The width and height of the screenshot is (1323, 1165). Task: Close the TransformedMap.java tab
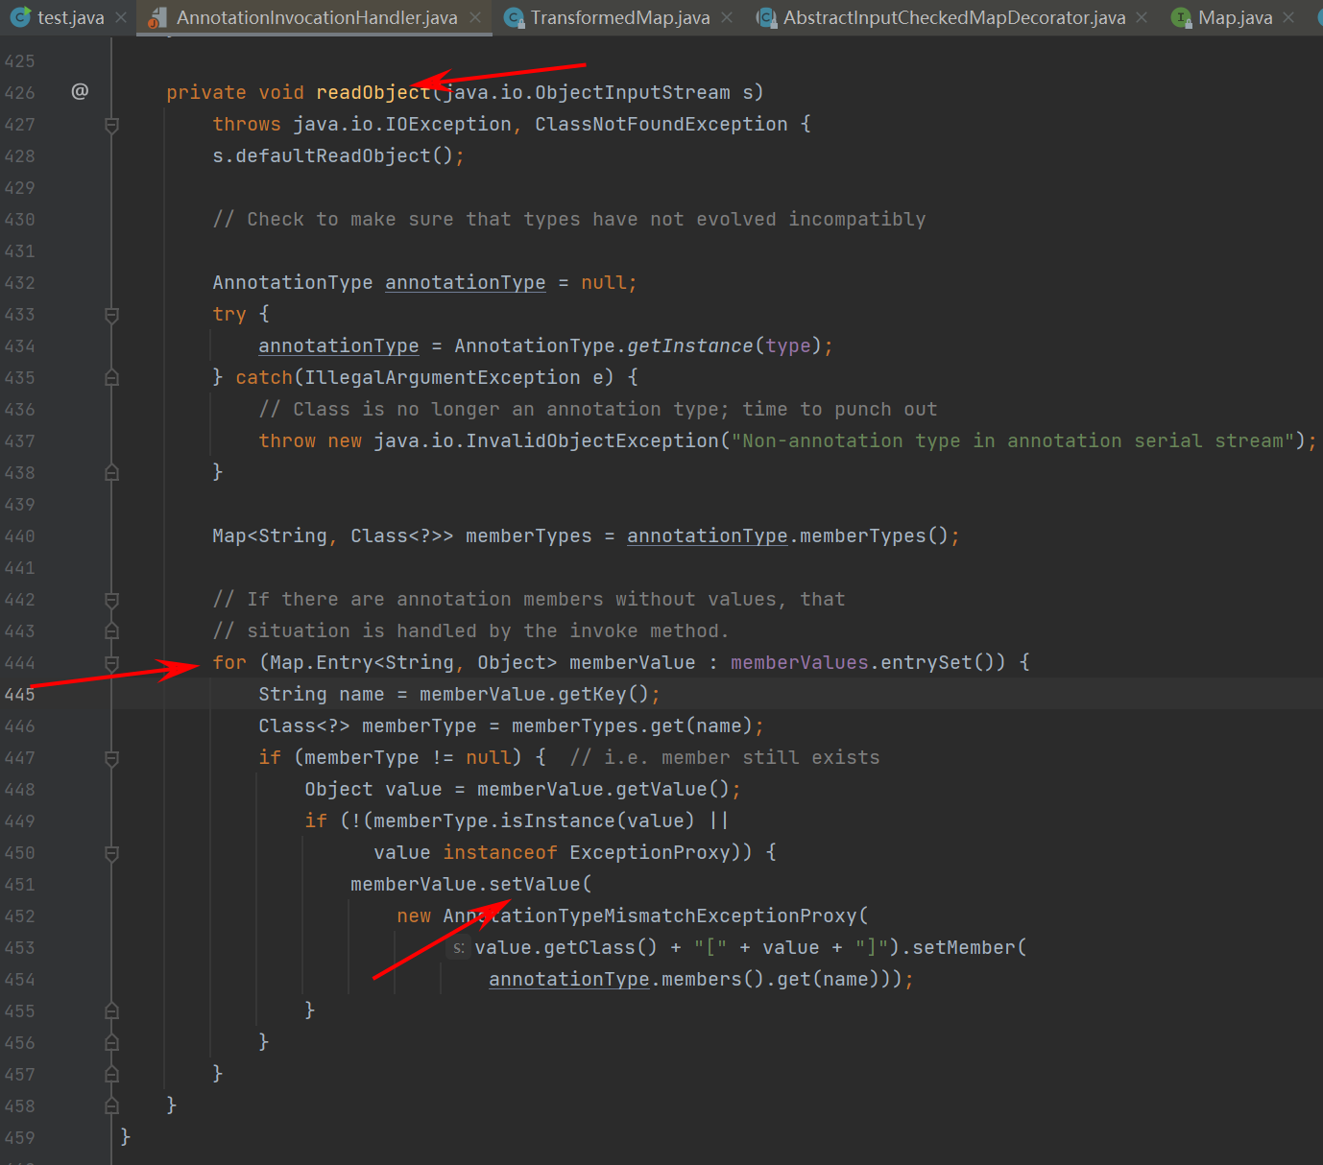coord(727,17)
